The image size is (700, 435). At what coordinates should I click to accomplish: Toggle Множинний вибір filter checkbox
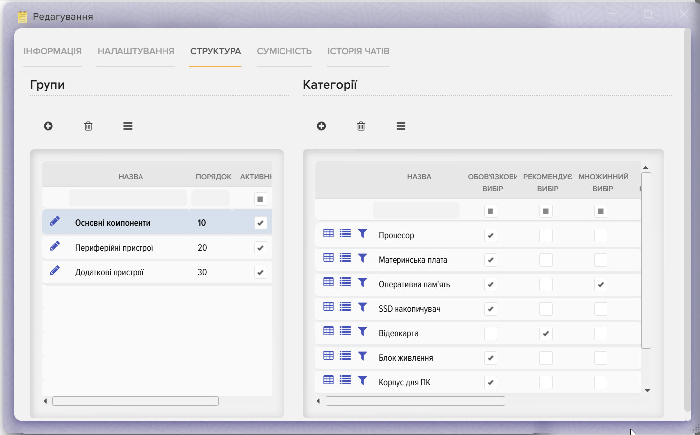tap(601, 211)
